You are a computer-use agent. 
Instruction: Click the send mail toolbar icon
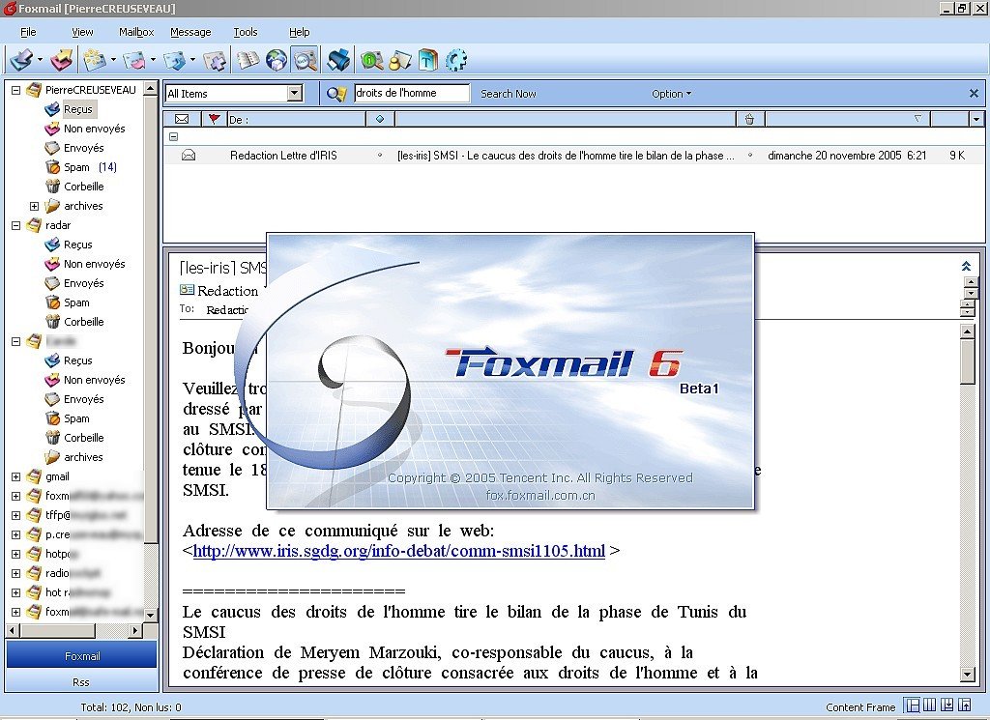click(62, 60)
